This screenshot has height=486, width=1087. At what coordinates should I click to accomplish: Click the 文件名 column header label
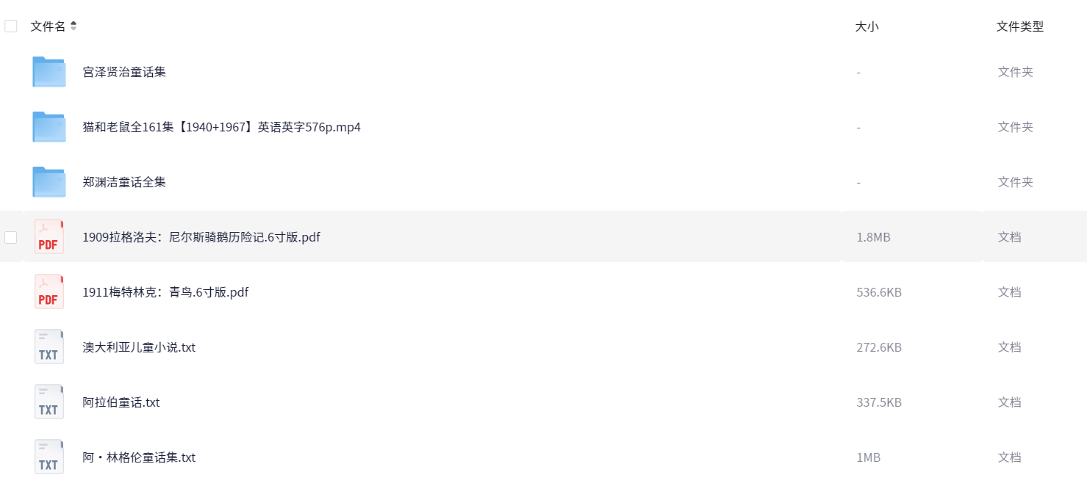pos(48,26)
